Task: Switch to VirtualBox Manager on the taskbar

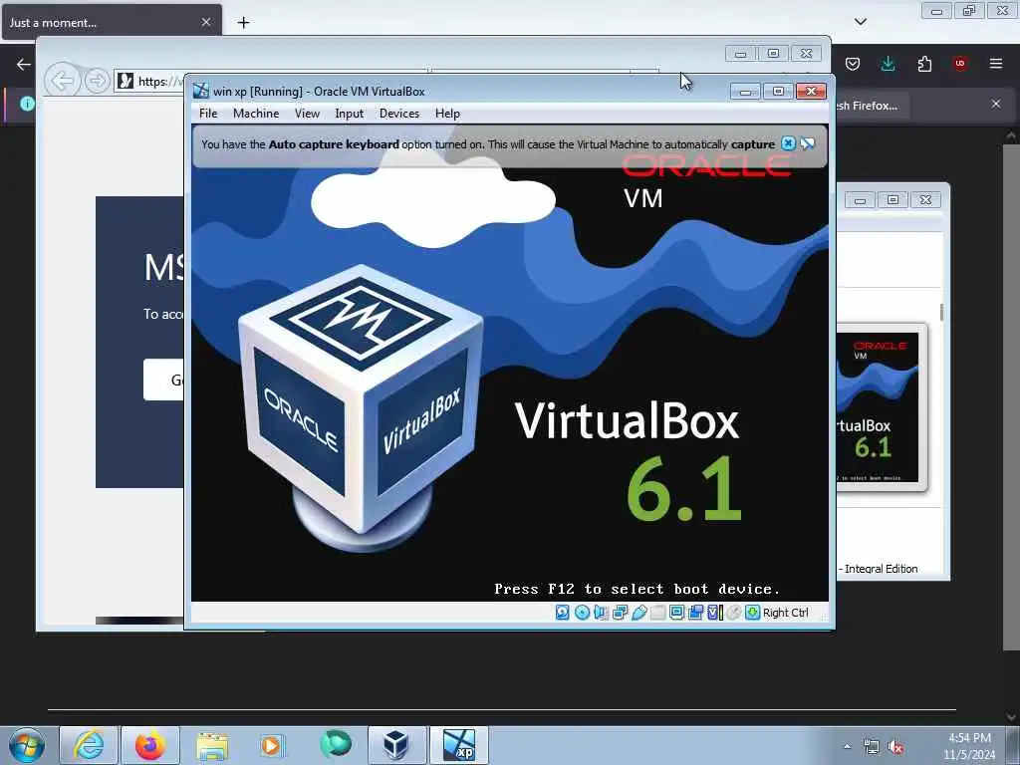Action: [x=396, y=745]
